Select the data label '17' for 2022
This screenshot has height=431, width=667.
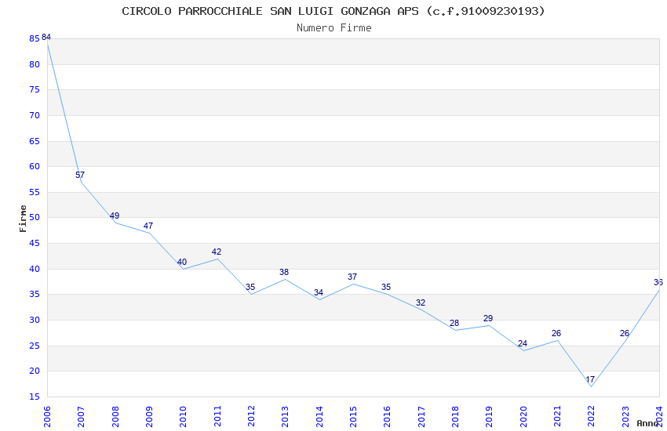click(590, 379)
